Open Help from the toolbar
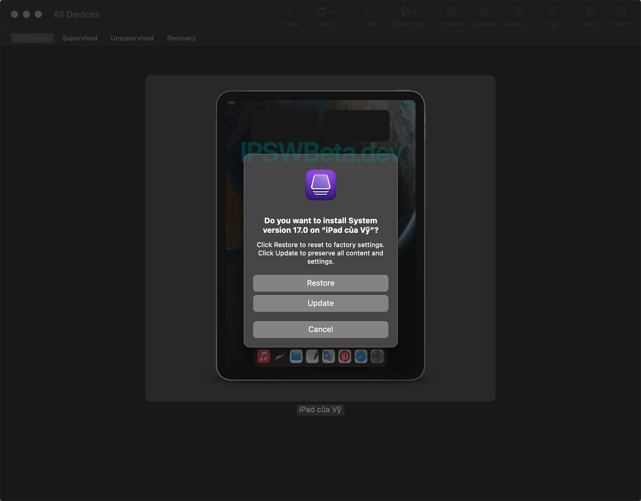641x501 pixels. coord(591,12)
